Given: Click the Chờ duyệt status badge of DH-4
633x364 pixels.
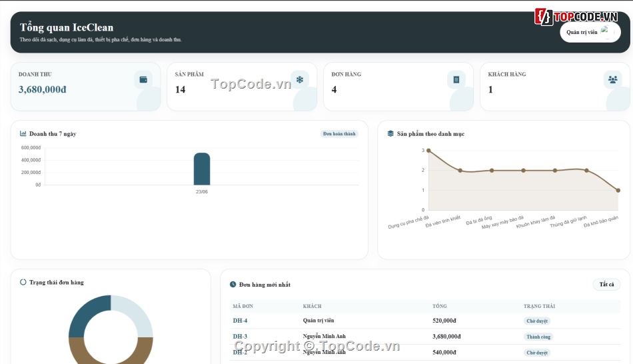Looking at the screenshot, I should pos(537,321).
